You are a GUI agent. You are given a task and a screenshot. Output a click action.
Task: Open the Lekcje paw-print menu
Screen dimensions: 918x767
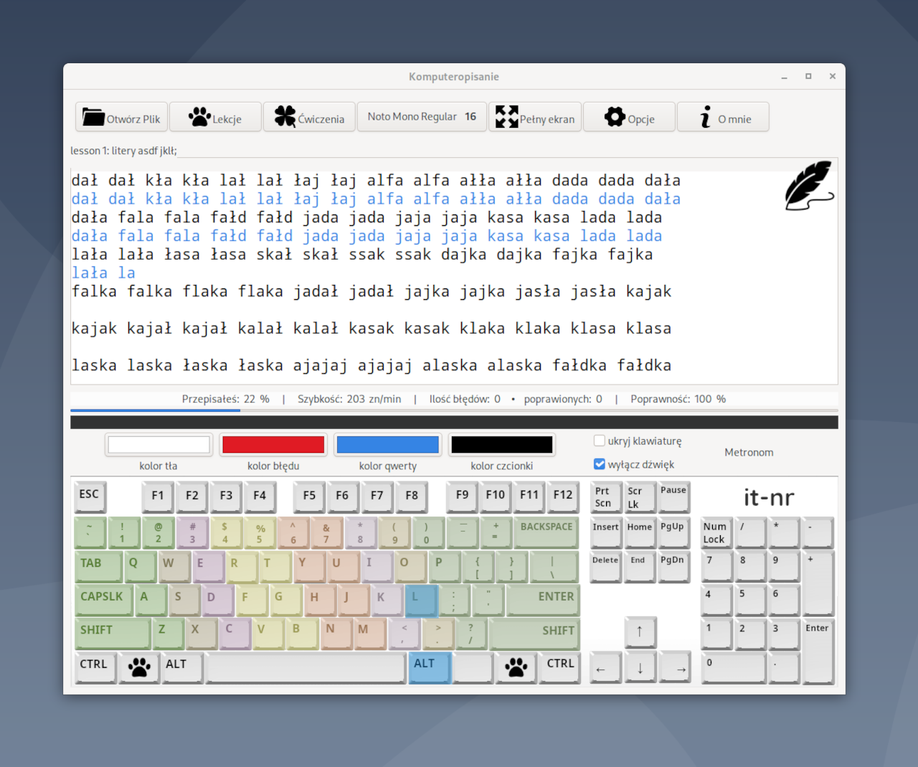click(x=215, y=117)
